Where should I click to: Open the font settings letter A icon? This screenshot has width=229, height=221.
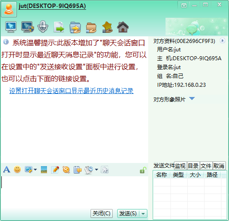[x=7, y=170]
